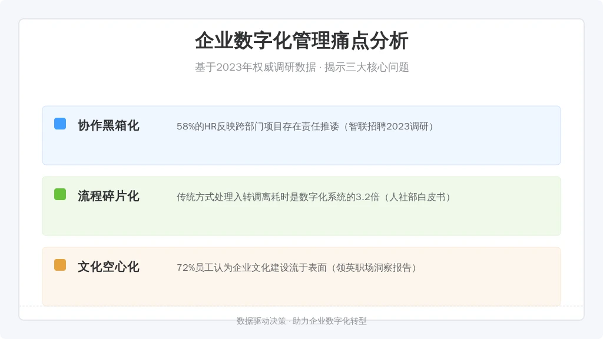
Task: Click the 领英职场洞察报告 source citation
Action: [374, 268]
